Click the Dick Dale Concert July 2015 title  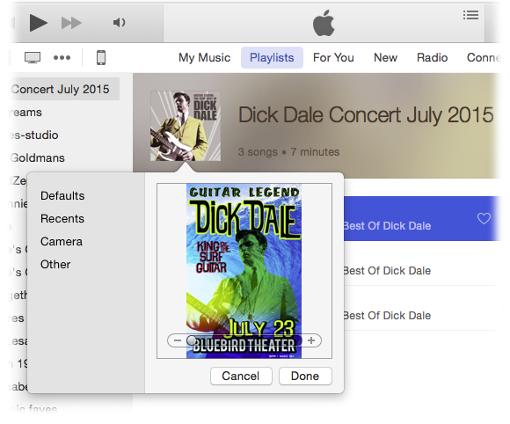tap(366, 115)
